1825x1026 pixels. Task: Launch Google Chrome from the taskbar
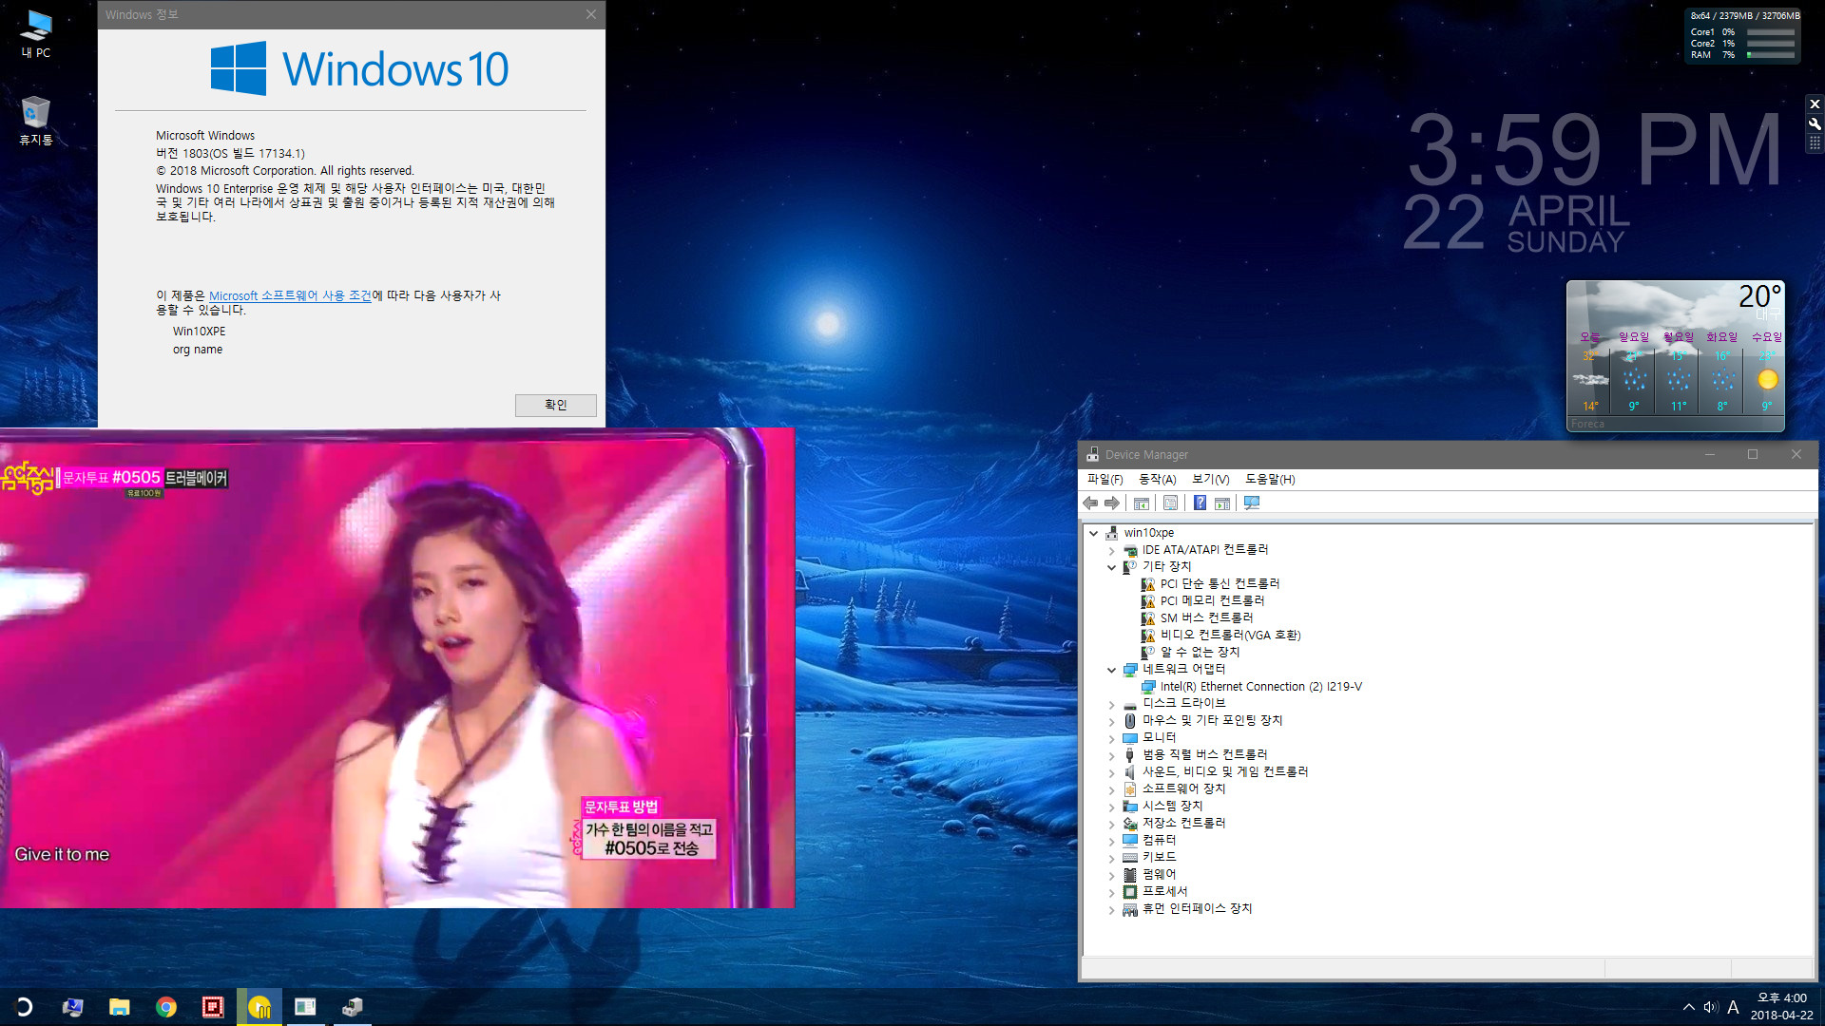[x=166, y=1007]
